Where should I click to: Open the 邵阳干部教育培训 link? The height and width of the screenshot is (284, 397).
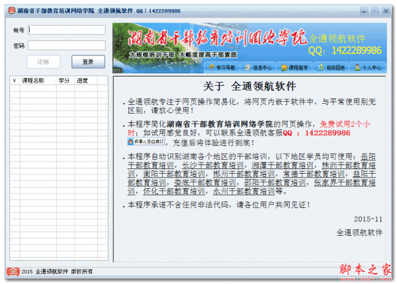coord(275,183)
